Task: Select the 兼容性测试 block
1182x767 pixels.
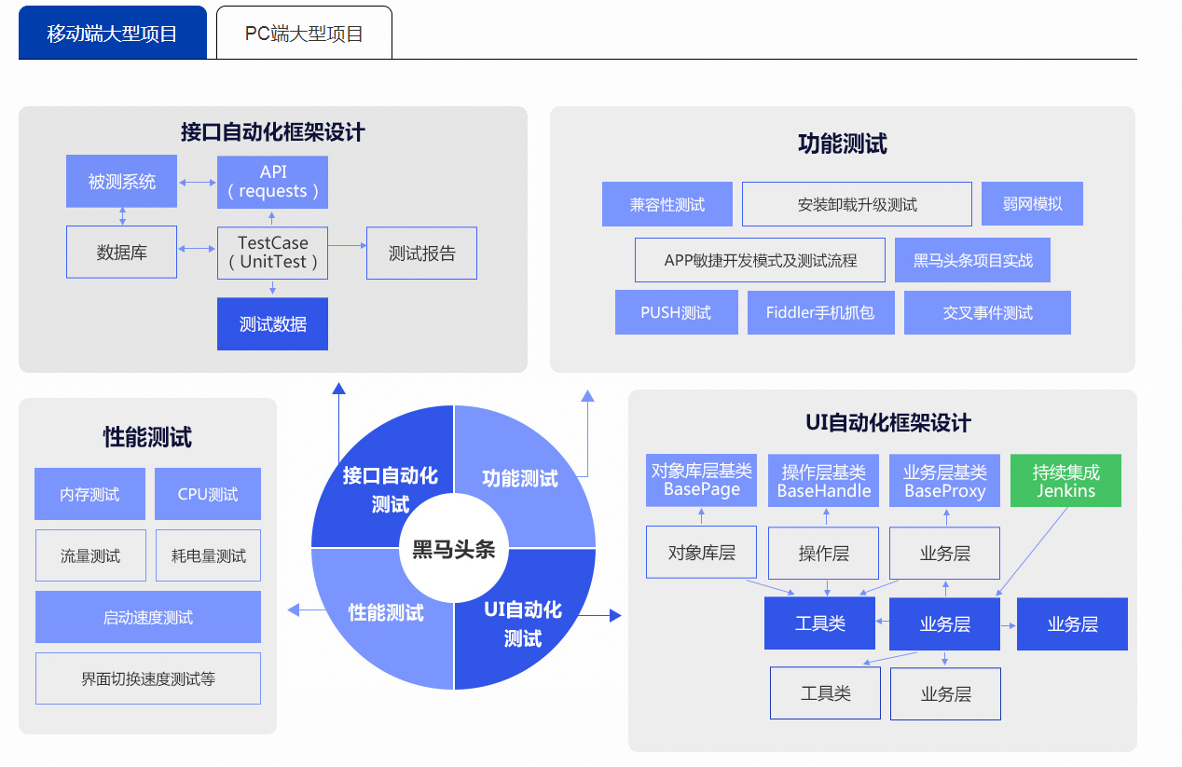Action: (x=667, y=203)
